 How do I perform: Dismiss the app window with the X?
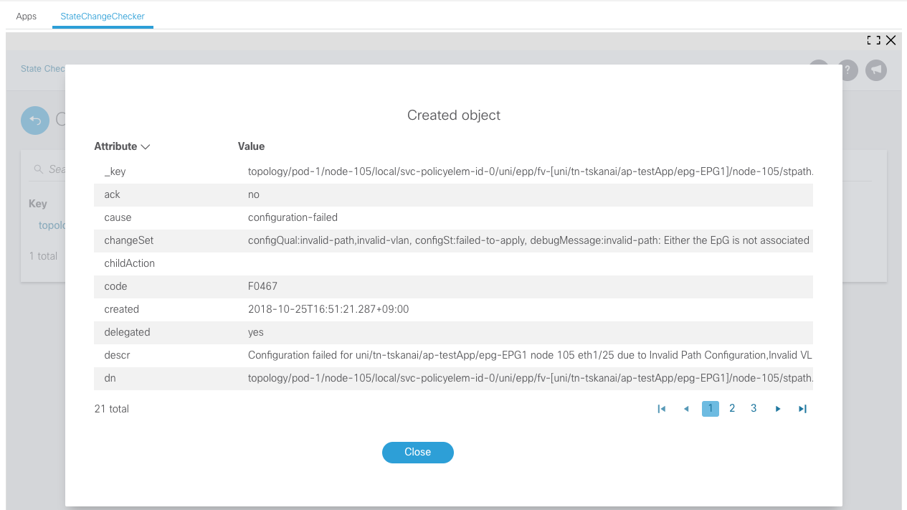pos(891,40)
